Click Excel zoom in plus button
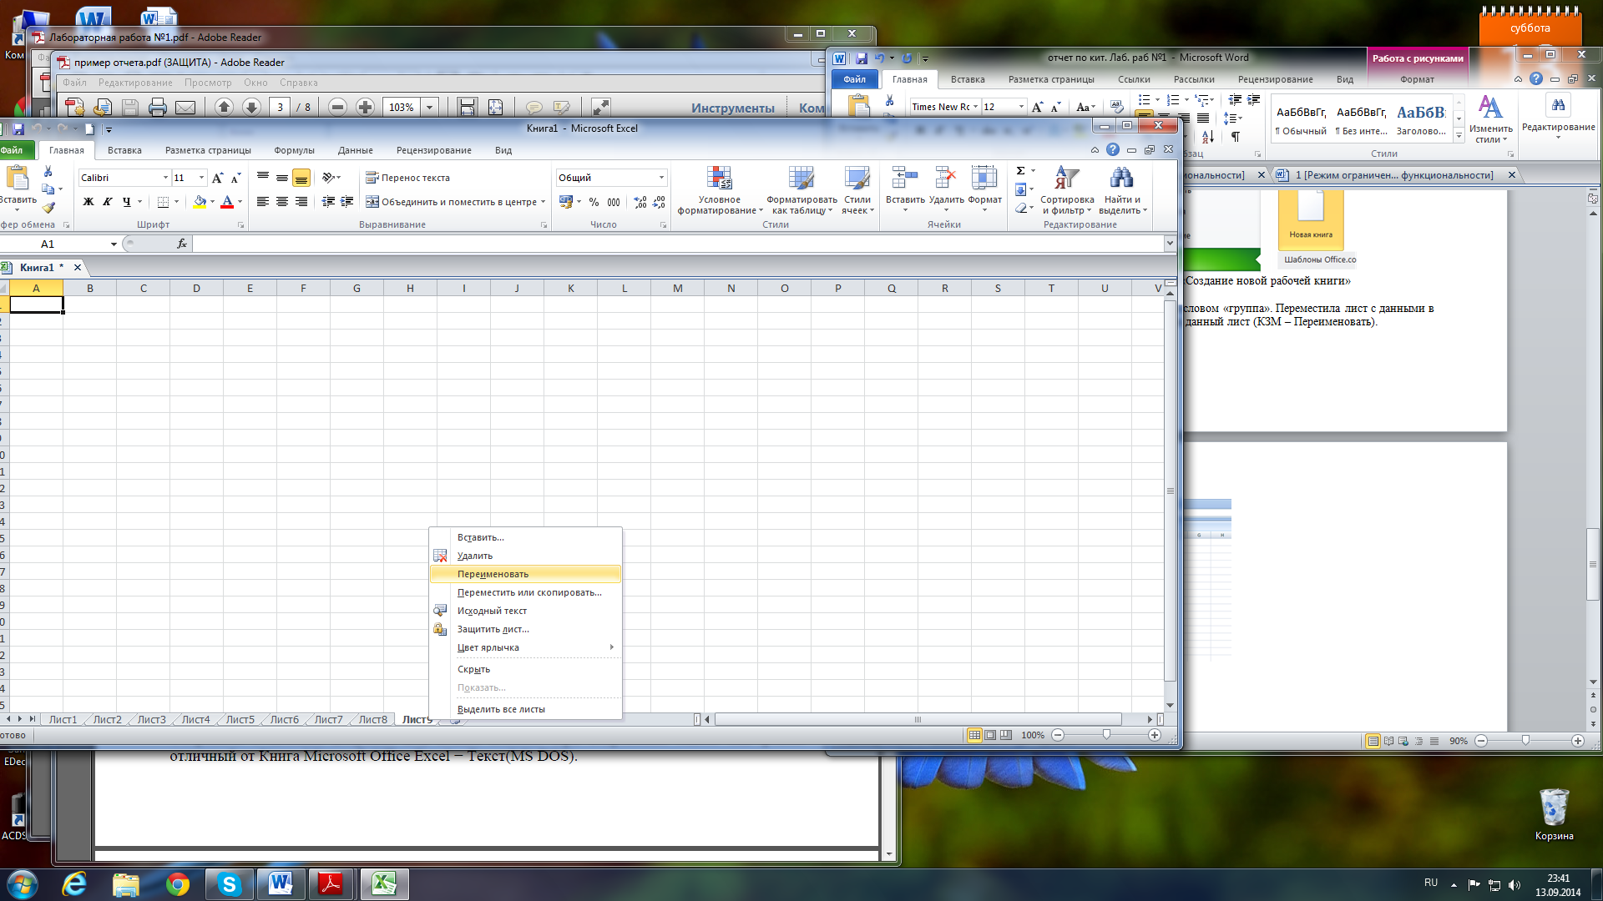The height and width of the screenshot is (901, 1603). [x=1155, y=735]
